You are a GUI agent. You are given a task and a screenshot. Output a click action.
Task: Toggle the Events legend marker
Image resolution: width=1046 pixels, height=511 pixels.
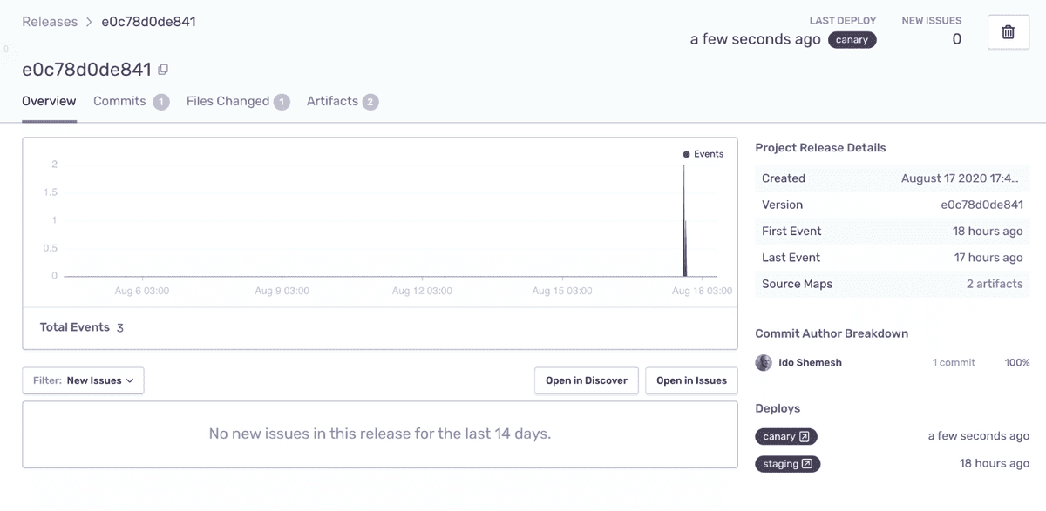click(x=687, y=154)
